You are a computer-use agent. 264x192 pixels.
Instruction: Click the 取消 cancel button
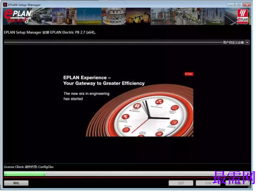click(x=238, y=183)
